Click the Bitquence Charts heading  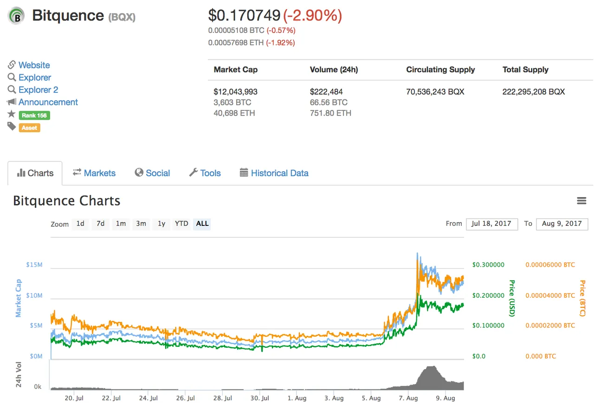pyautogui.click(x=67, y=201)
